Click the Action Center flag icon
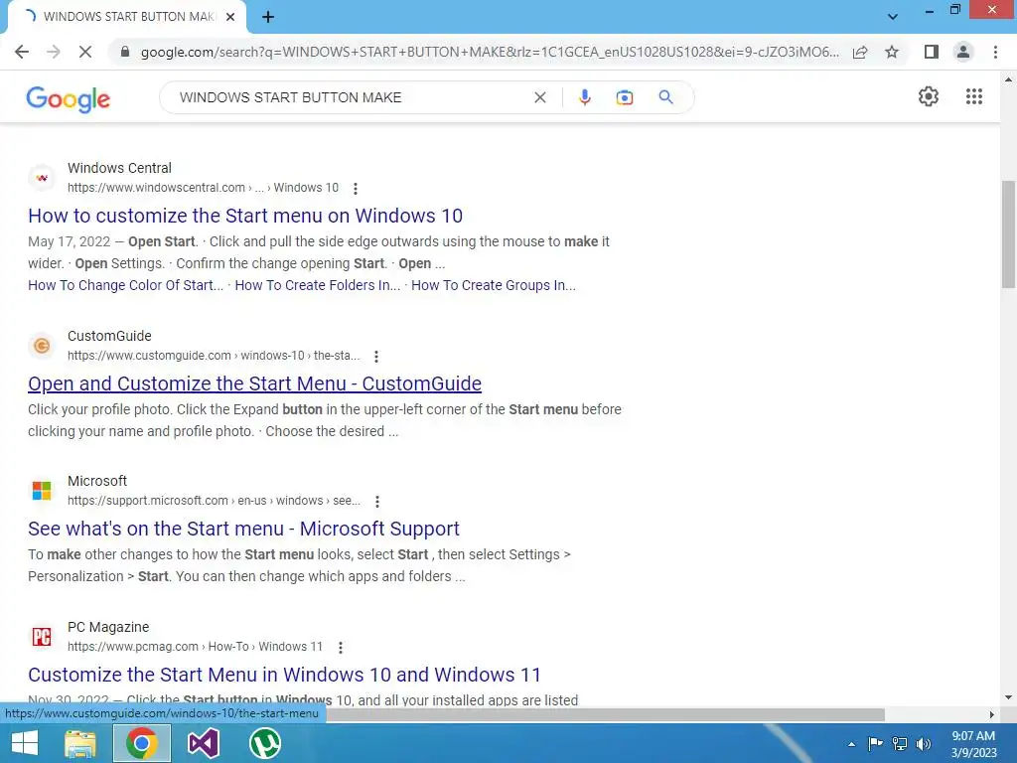 (875, 743)
